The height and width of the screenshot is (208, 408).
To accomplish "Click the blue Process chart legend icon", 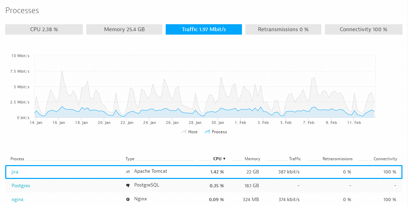I will (x=208, y=132).
